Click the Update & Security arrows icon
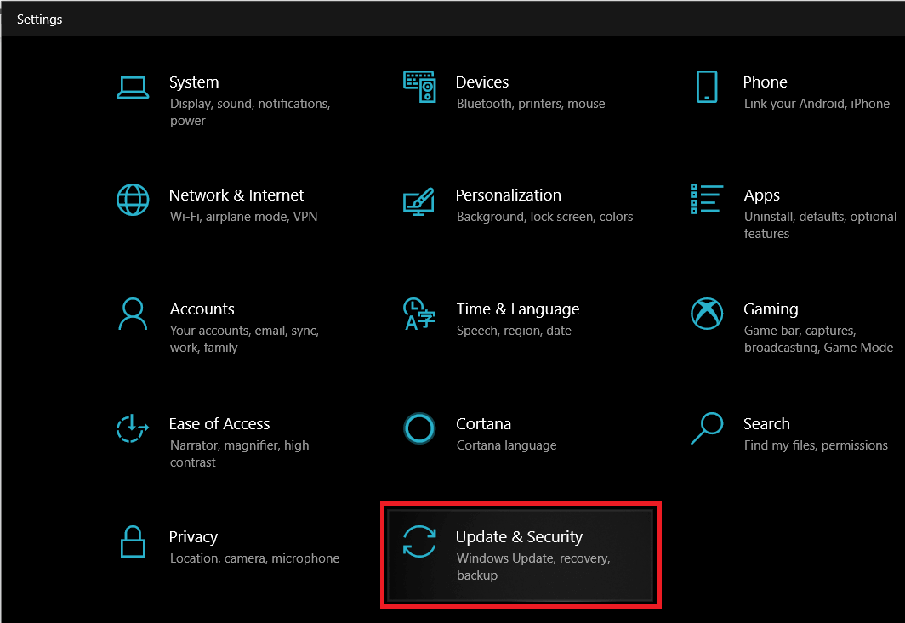The height and width of the screenshot is (623, 905). click(419, 541)
